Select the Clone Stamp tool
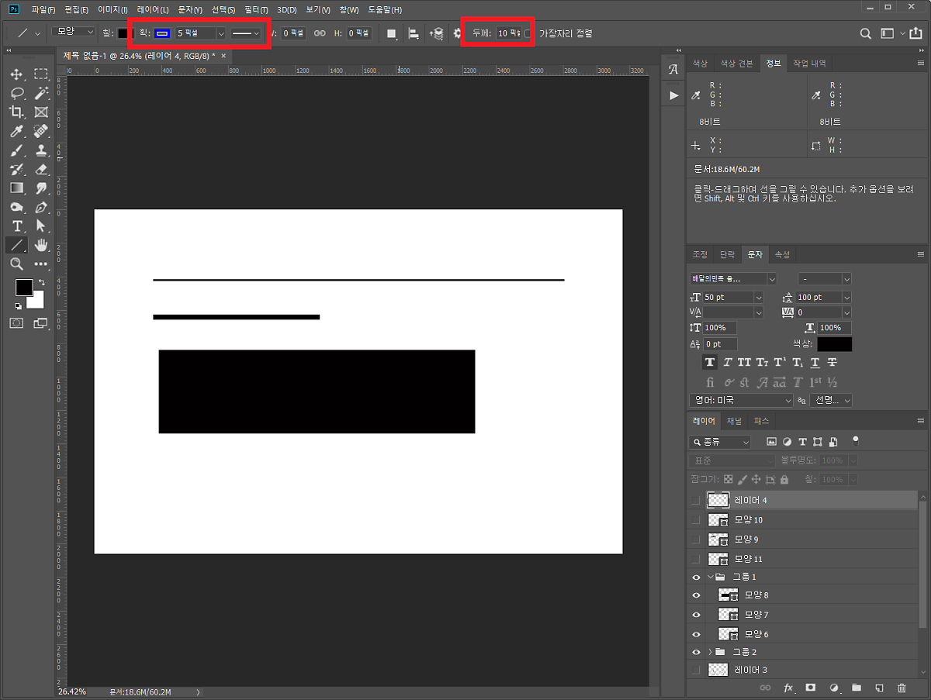Image resolution: width=931 pixels, height=700 pixels. pos(41,150)
